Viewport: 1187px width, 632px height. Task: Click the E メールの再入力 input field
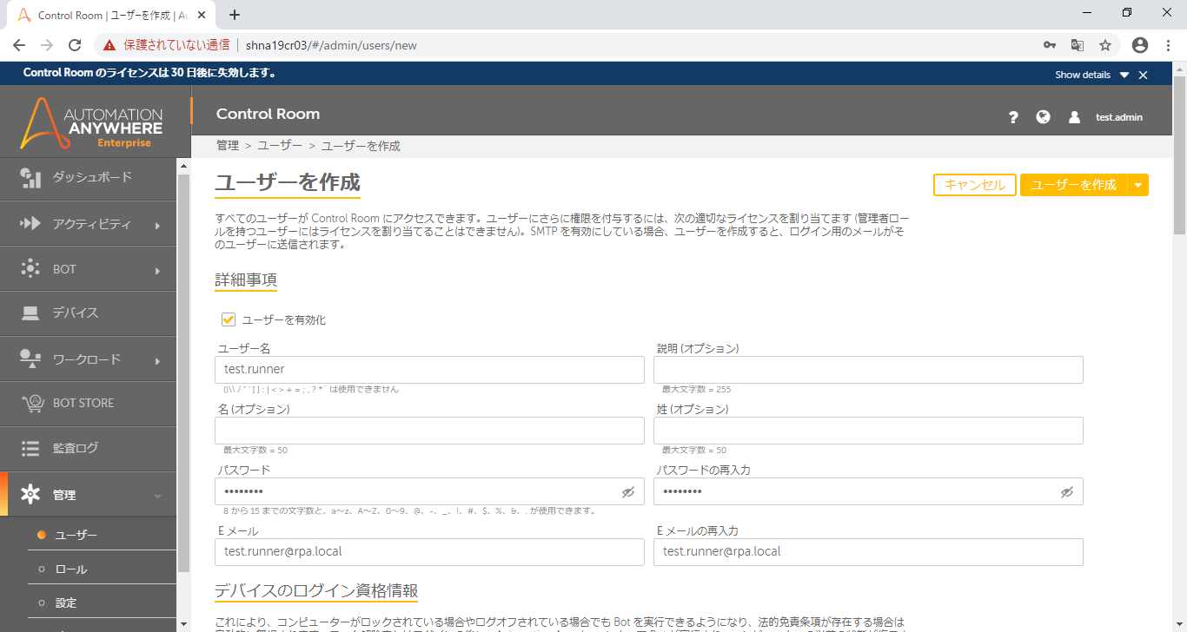tap(868, 552)
